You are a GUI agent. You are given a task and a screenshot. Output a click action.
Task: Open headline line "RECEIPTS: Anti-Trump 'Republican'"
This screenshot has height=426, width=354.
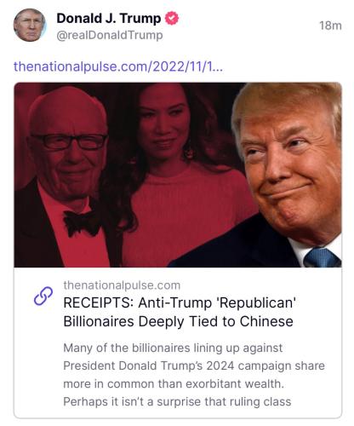[x=180, y=302]
